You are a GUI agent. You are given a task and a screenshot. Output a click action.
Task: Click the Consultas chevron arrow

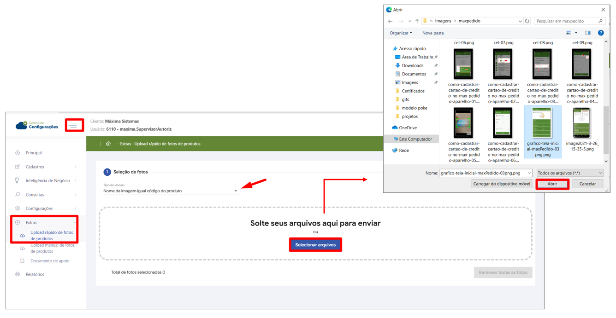pyautogui.click(x=76, y=195)
